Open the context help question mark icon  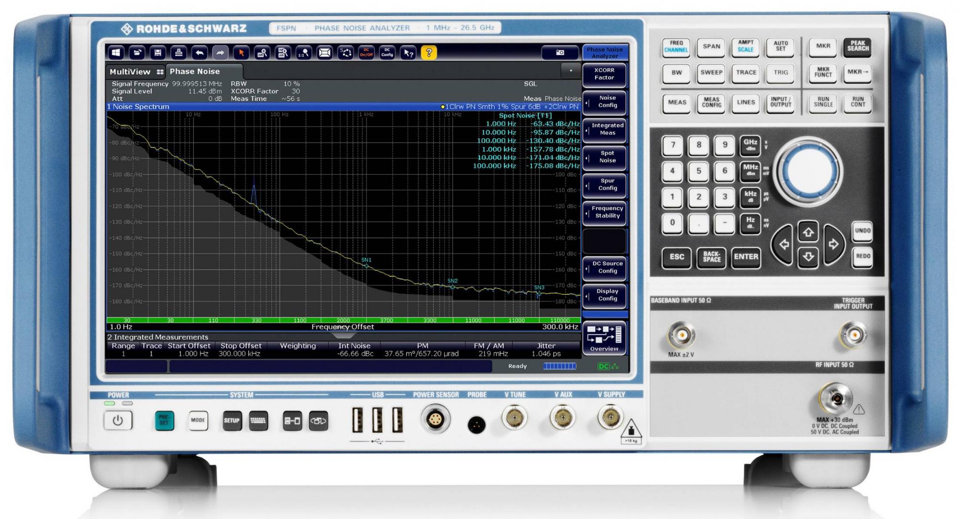[x=429, y=53]
